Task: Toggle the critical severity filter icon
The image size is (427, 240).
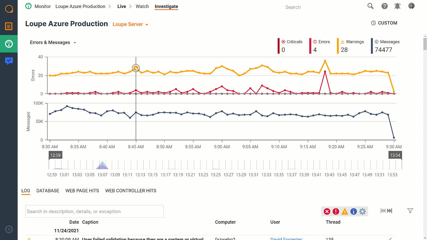Action: [x=327, y=211]
